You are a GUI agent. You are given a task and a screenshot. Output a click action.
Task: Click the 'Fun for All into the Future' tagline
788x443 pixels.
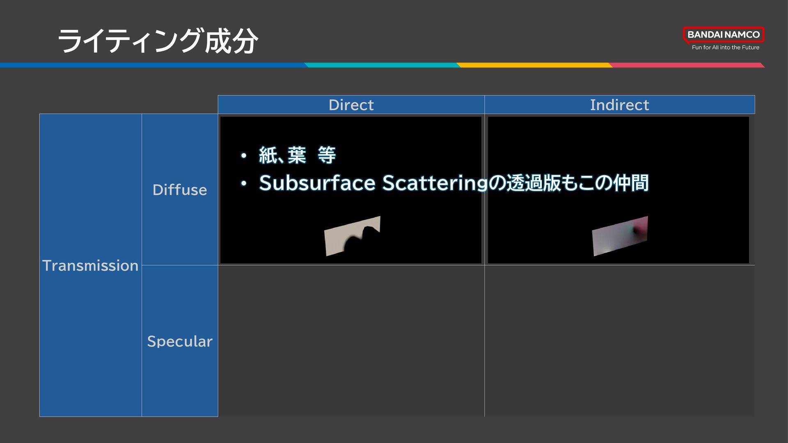(x=725, y=48)
